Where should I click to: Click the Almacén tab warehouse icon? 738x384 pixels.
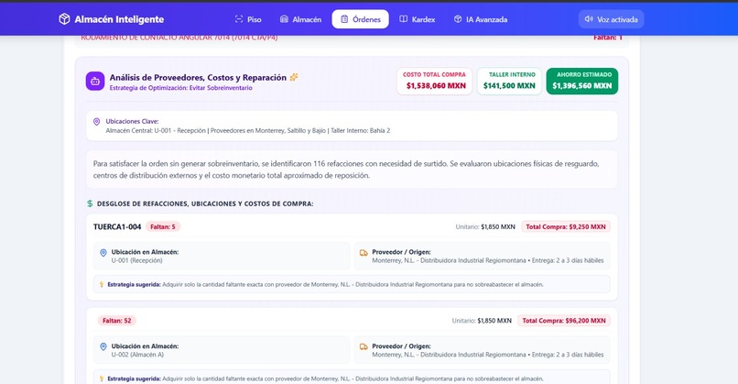[x=284, y=19]
